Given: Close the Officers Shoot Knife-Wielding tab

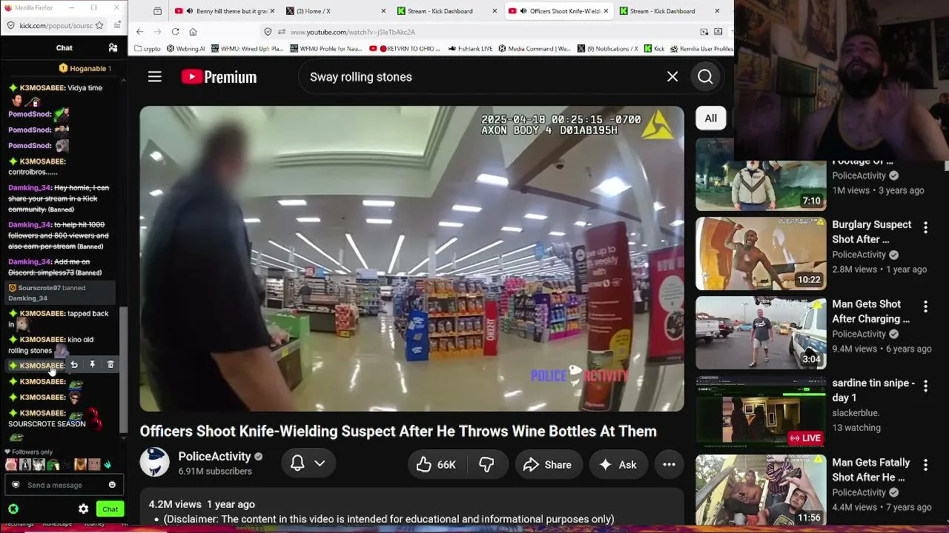Looking at the screenshot, I should (606, 11).
